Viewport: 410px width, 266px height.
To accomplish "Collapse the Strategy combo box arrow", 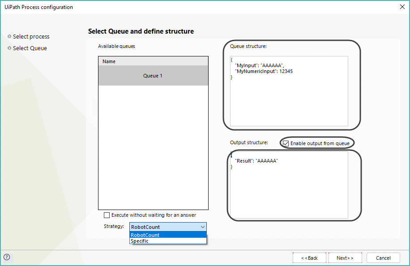I will click(x=203, y=227).
